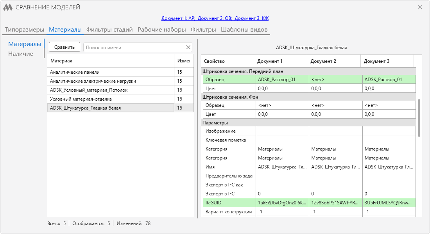Screen dimensions: 430x234
Task: Select ADSK_Раствор_01 cell under Документ 3
Action: [389, 80]
